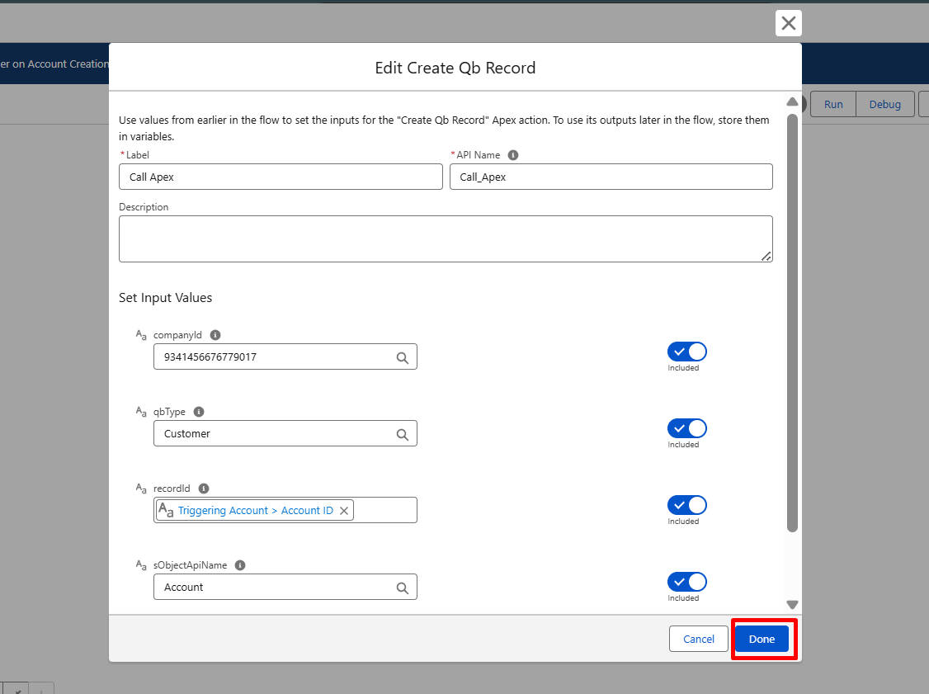This screenshot has width=929, height=694.
Task: Click into the Description text area
Action: click(x=446, y=238)
